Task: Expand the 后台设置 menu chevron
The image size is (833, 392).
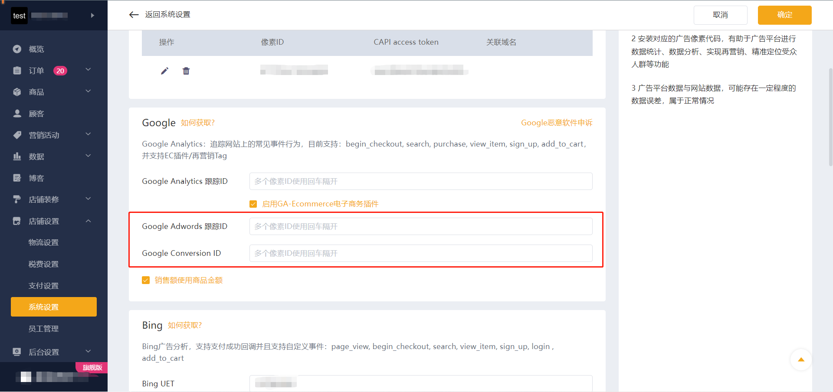Action: click(x=88, y=351)
